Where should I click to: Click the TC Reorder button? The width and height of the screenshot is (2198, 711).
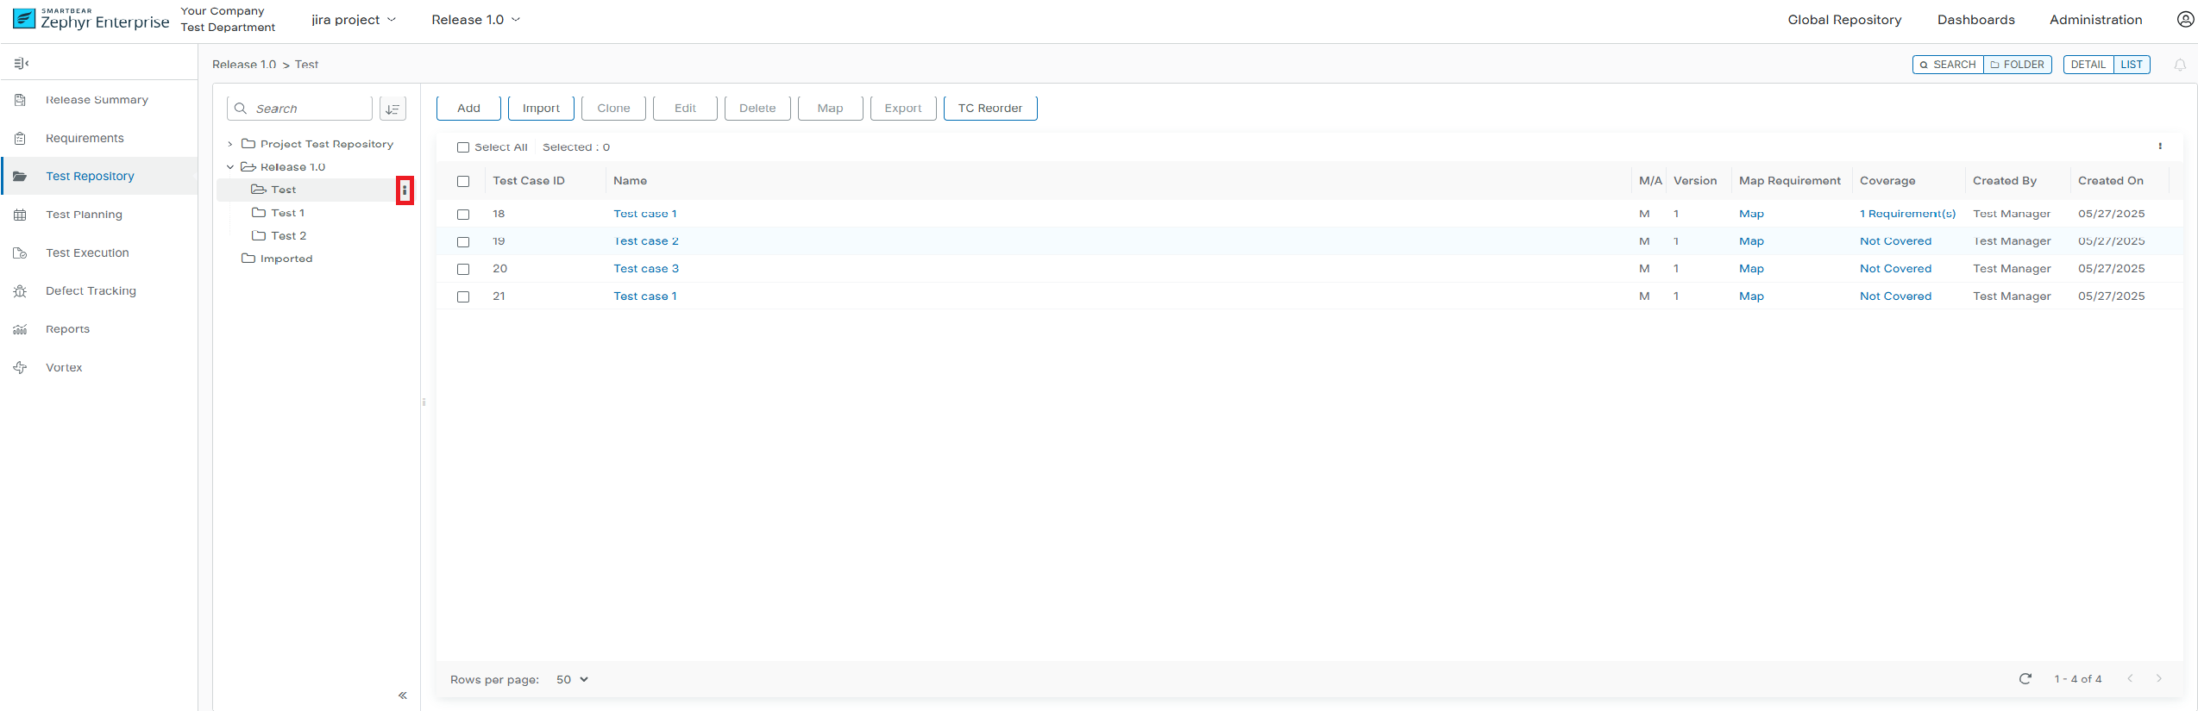(x=989, y=109)
